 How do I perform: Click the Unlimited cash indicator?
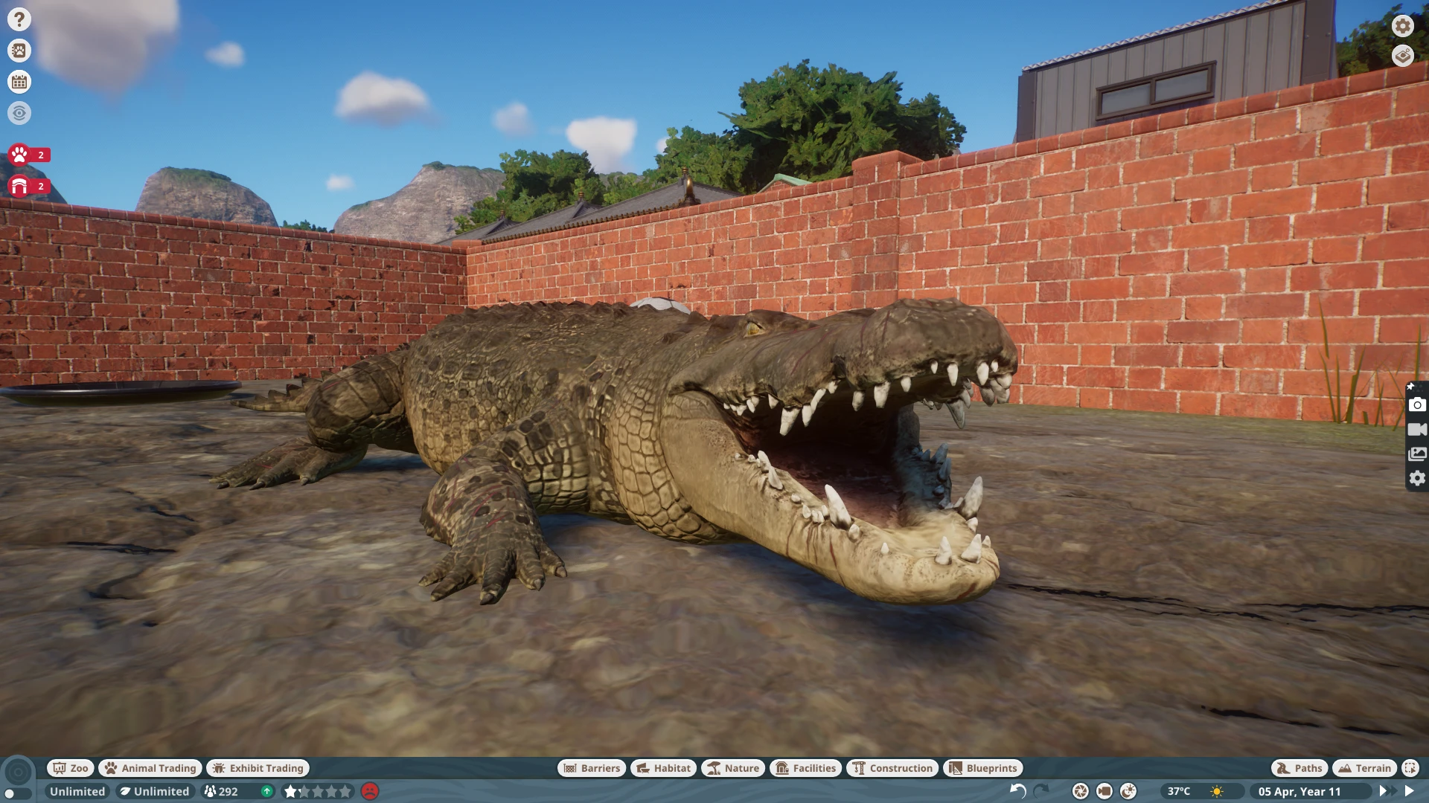(77, 791)
